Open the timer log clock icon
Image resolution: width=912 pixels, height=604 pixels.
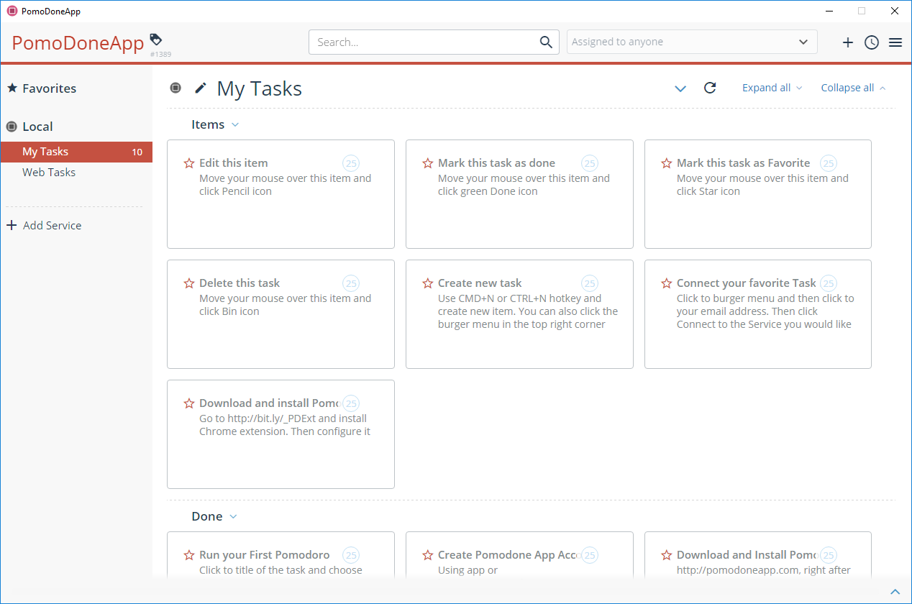(872, 42)
